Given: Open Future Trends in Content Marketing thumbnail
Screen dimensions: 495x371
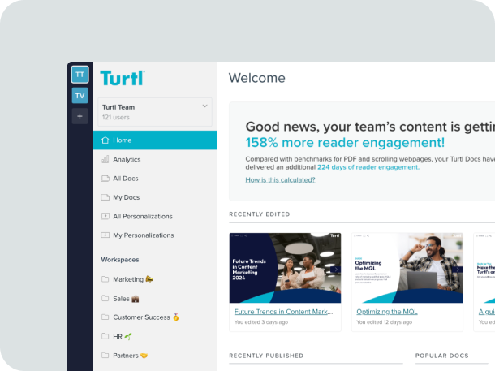Looking at the screenshot, I should (x=285, y=268).
